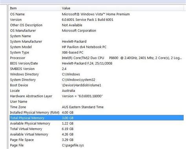186x149 pixels.
Task: Select the SMBIOS Version row
Action: (x=97, y=69)
